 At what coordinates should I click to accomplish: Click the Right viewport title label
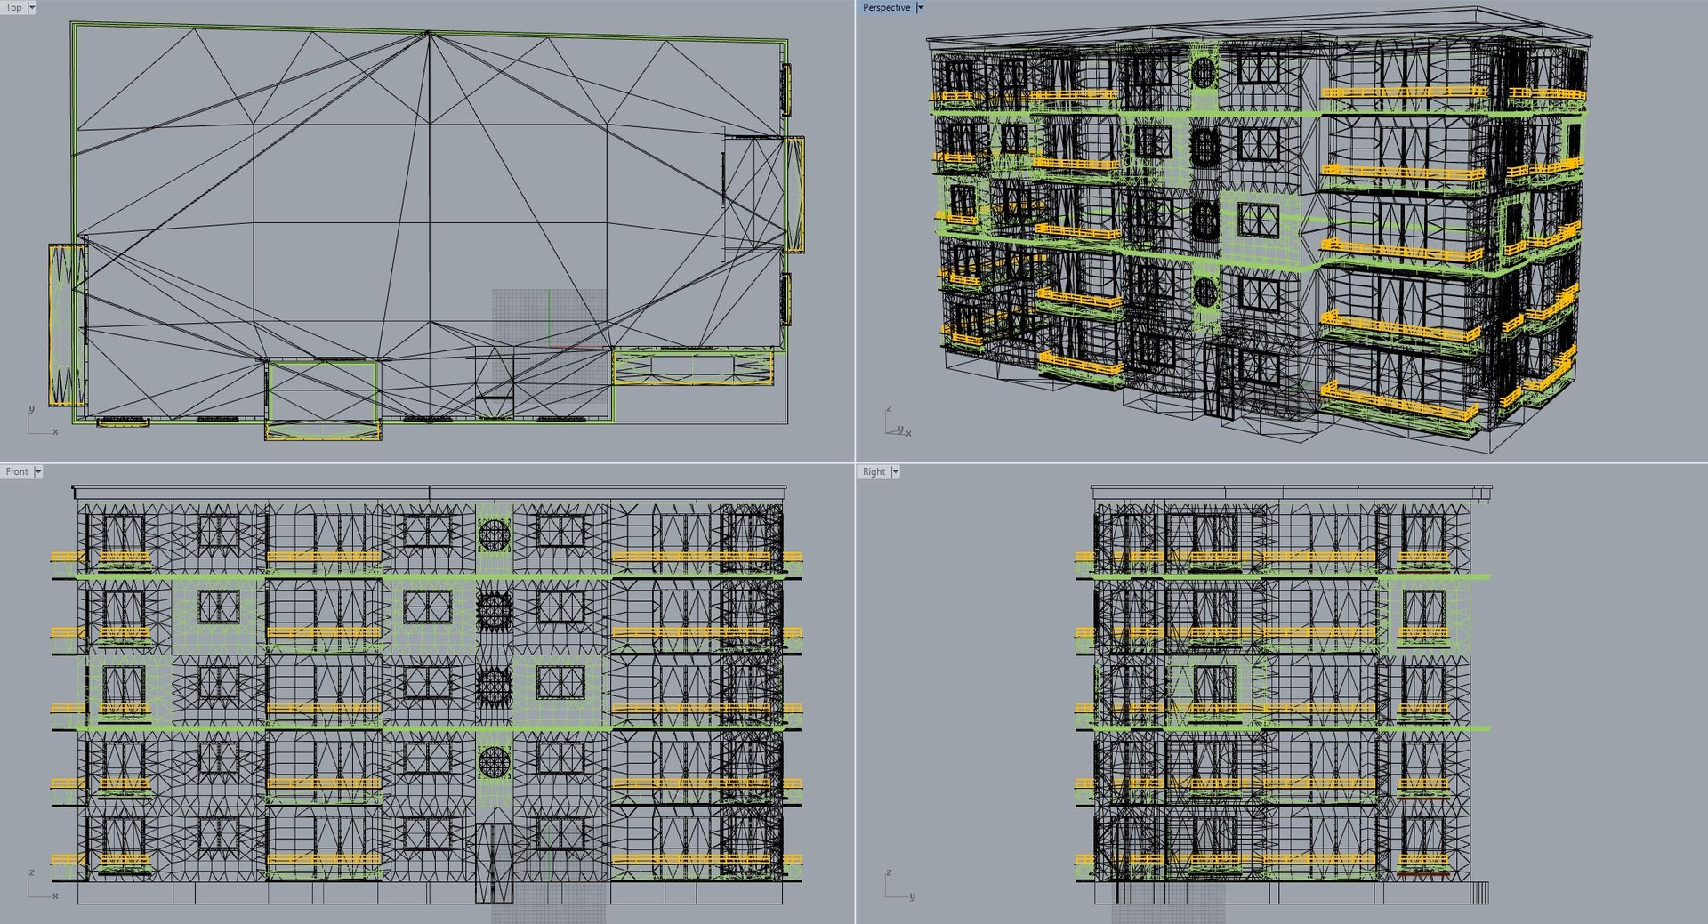(x=874, y=471)
